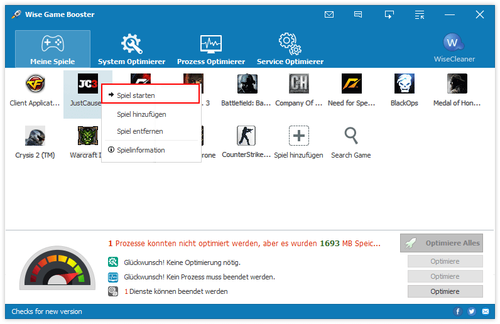Screen dimensions: 500x324
Task: Open Service Optimierer tab
Action: coord(290,49)
